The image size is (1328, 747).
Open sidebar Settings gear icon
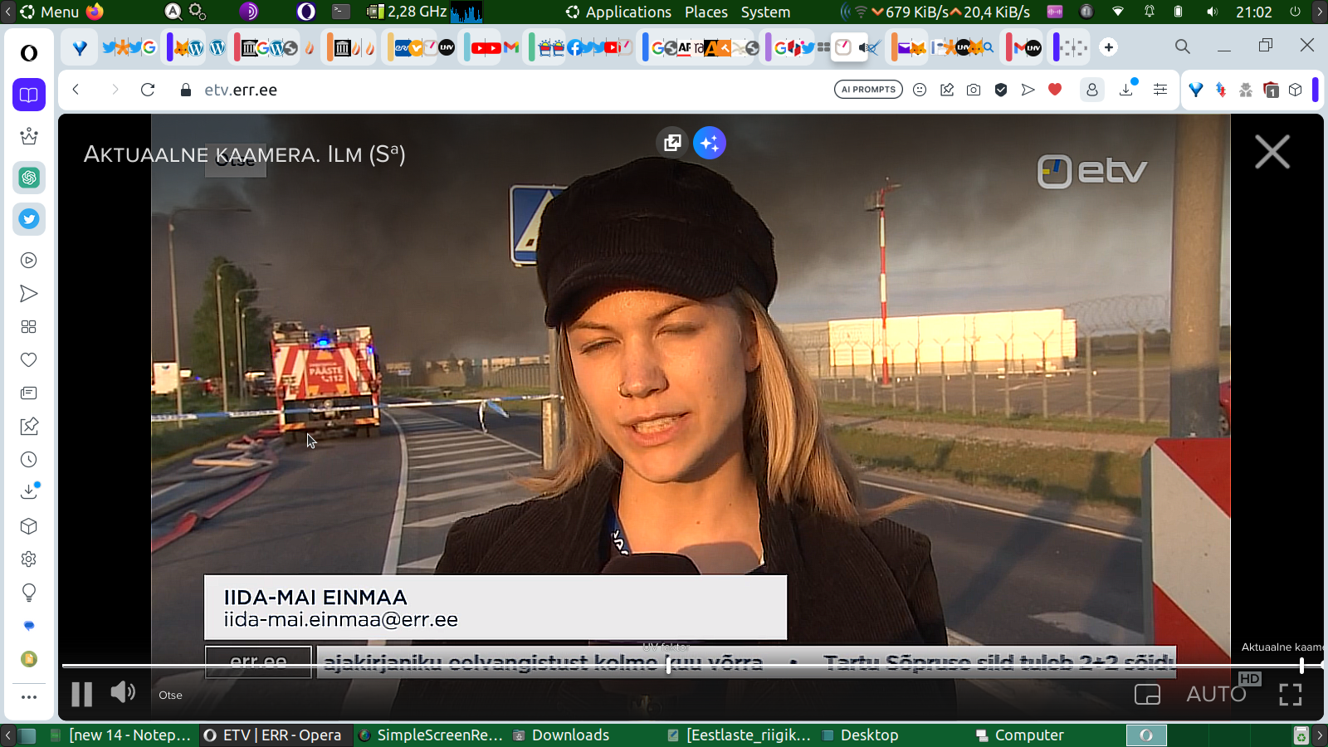click(x=29, y=559)
